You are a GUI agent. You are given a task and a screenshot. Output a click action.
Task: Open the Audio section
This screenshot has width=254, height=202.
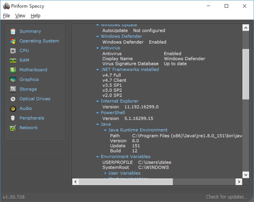click(26, 108)
